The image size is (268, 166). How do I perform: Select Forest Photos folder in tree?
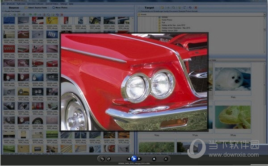(167, 20)
